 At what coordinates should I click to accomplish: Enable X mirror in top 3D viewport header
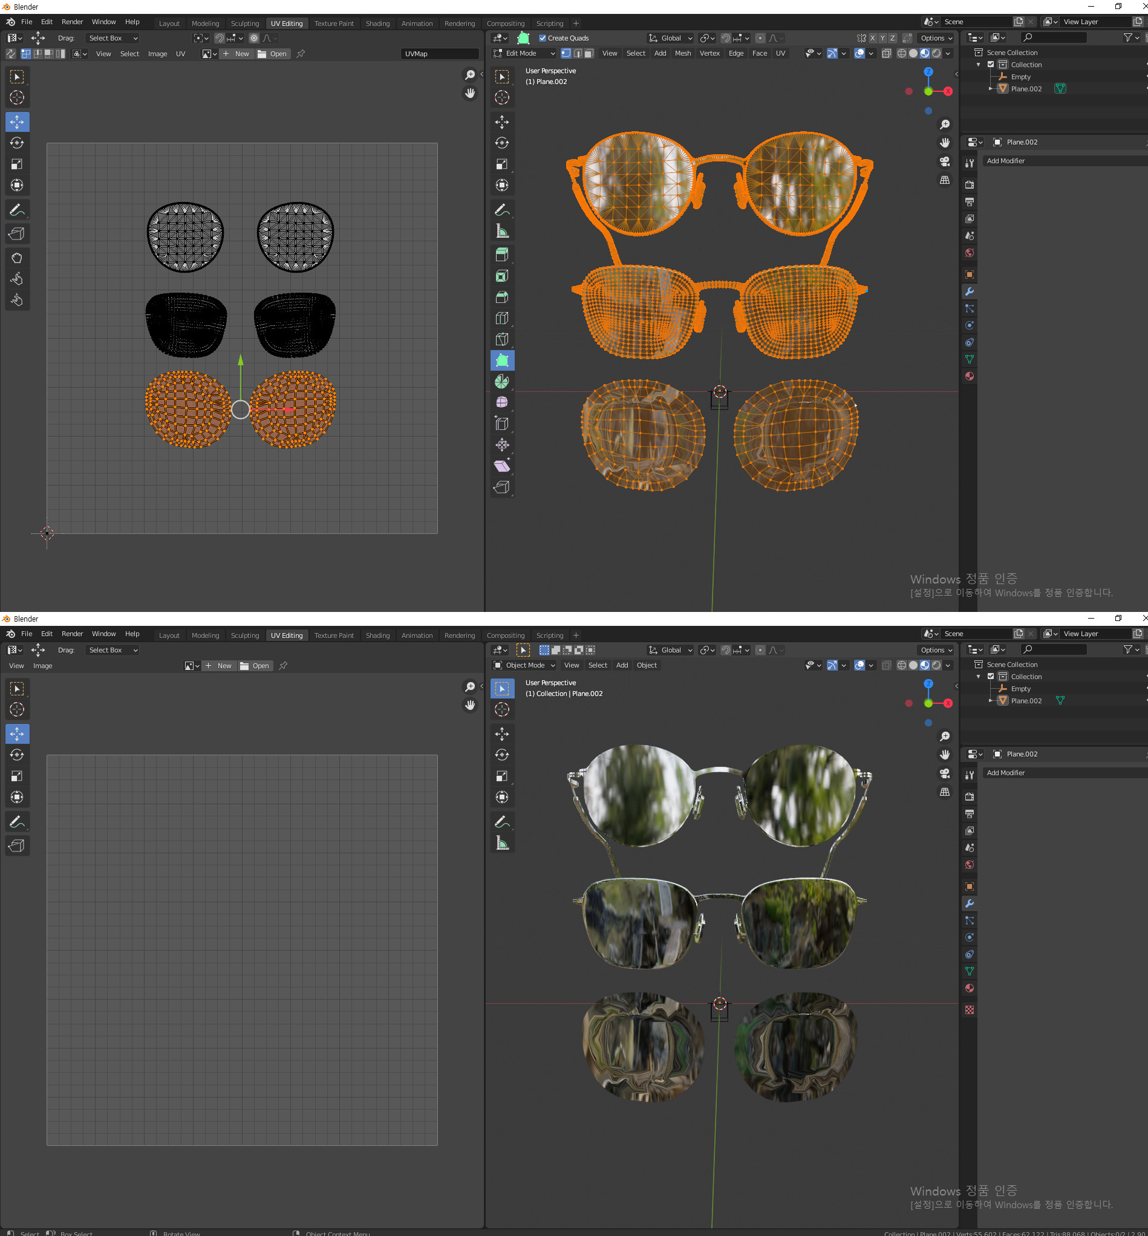pos(872,38)
